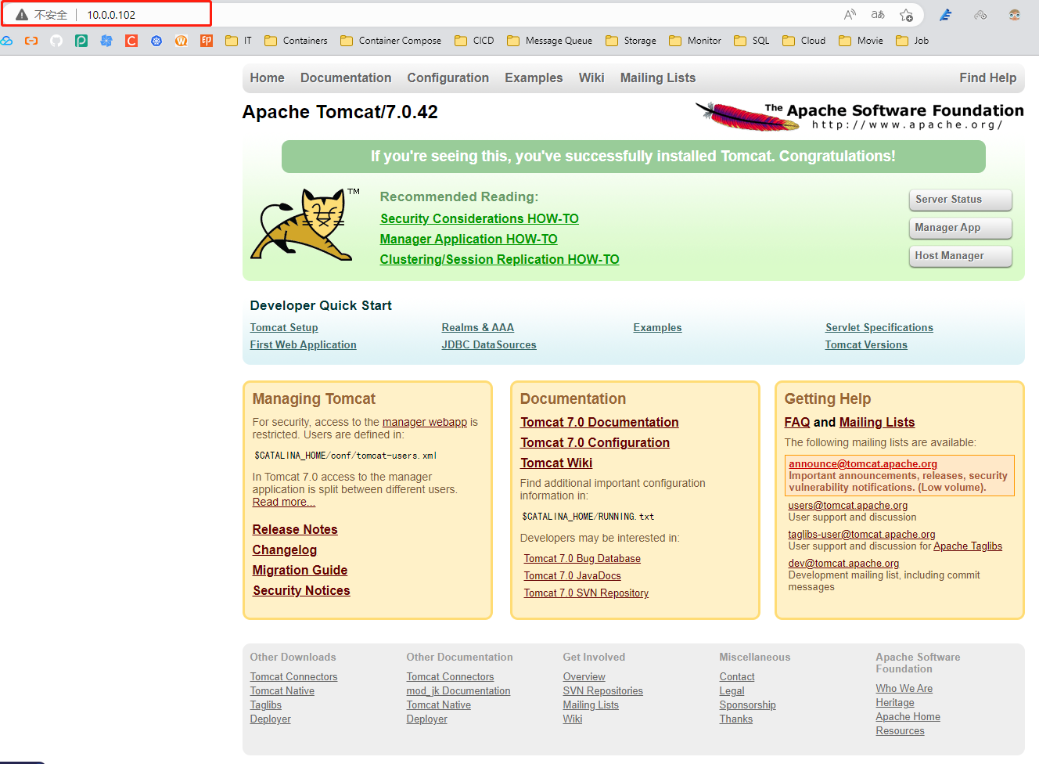Open the blue feather extension icon
The height and width of the screenshot is (764, 1039).
[946, 15]
